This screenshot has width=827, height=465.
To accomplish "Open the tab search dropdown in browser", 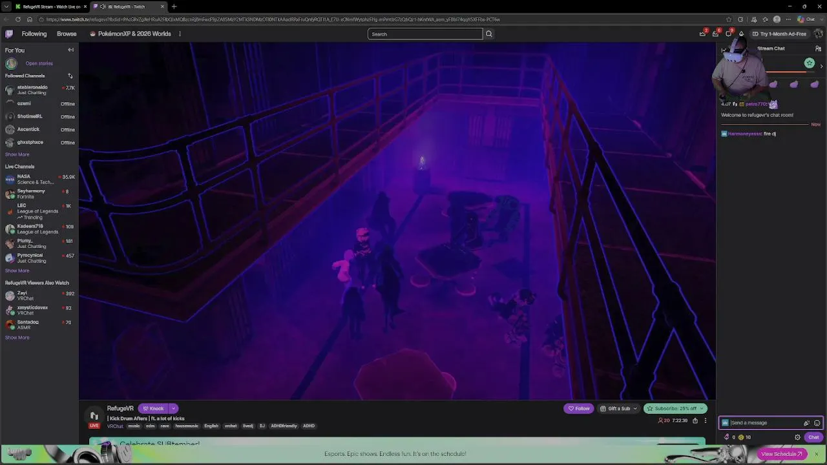I will (x=6, y=6).
